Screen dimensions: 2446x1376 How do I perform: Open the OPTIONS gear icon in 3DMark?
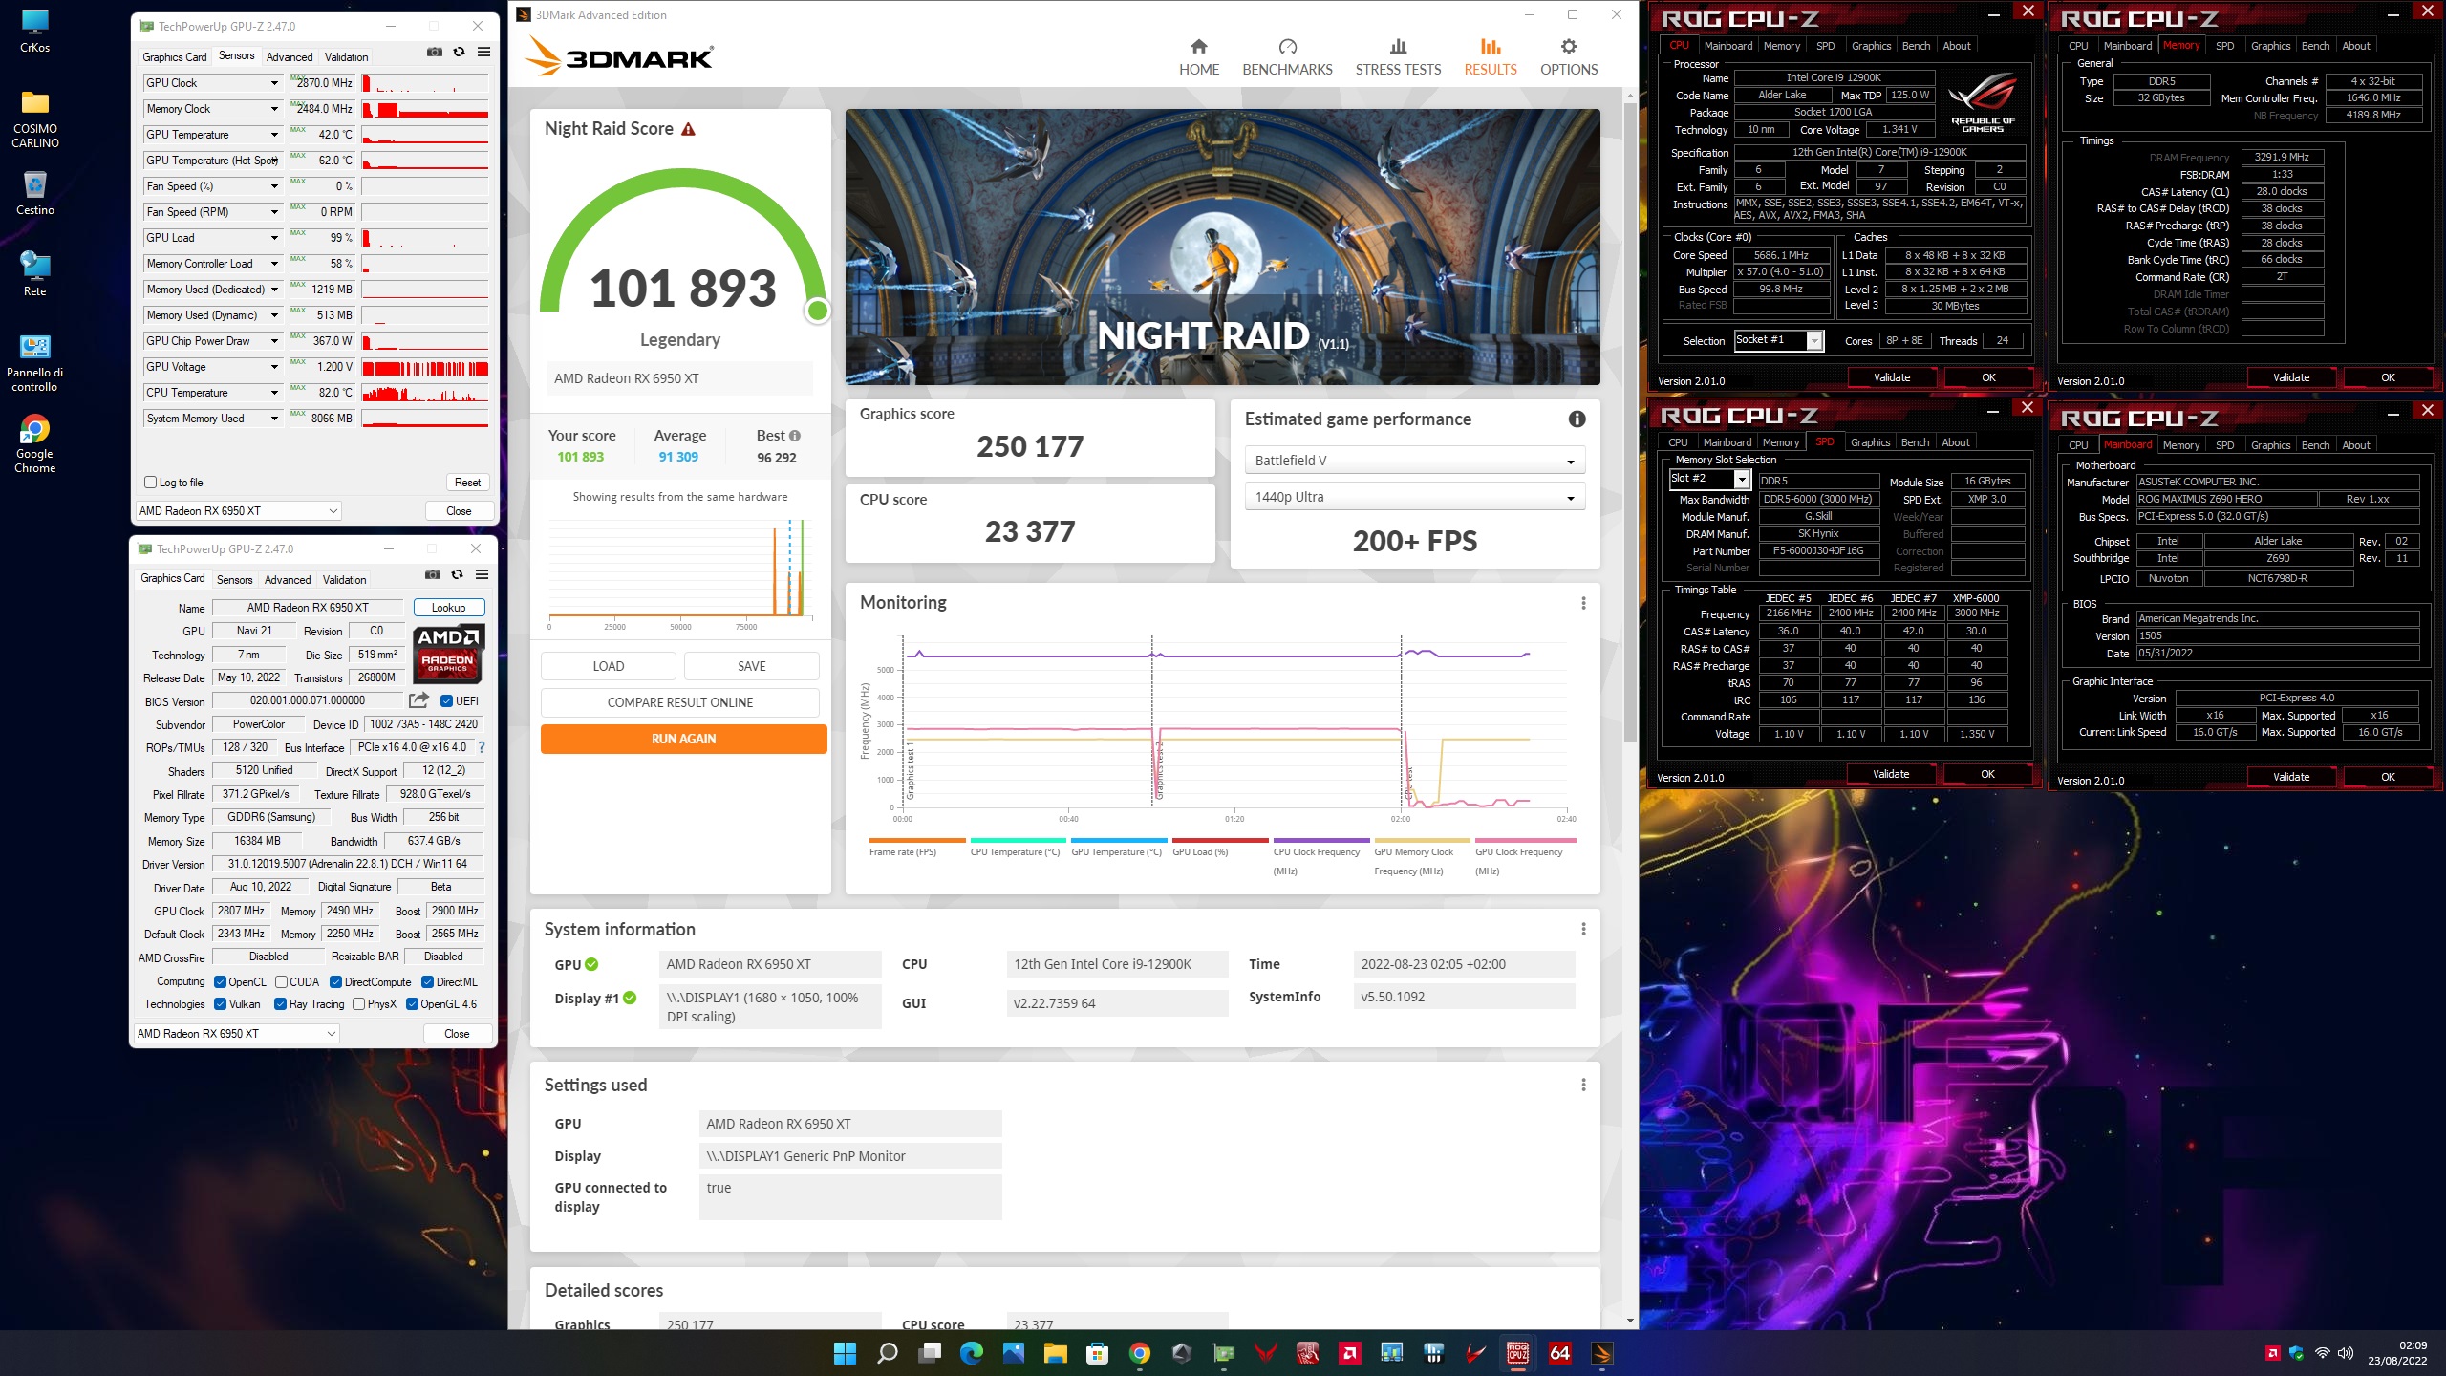click(1568, 46)
